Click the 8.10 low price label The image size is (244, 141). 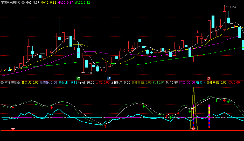tap(88, 73)
